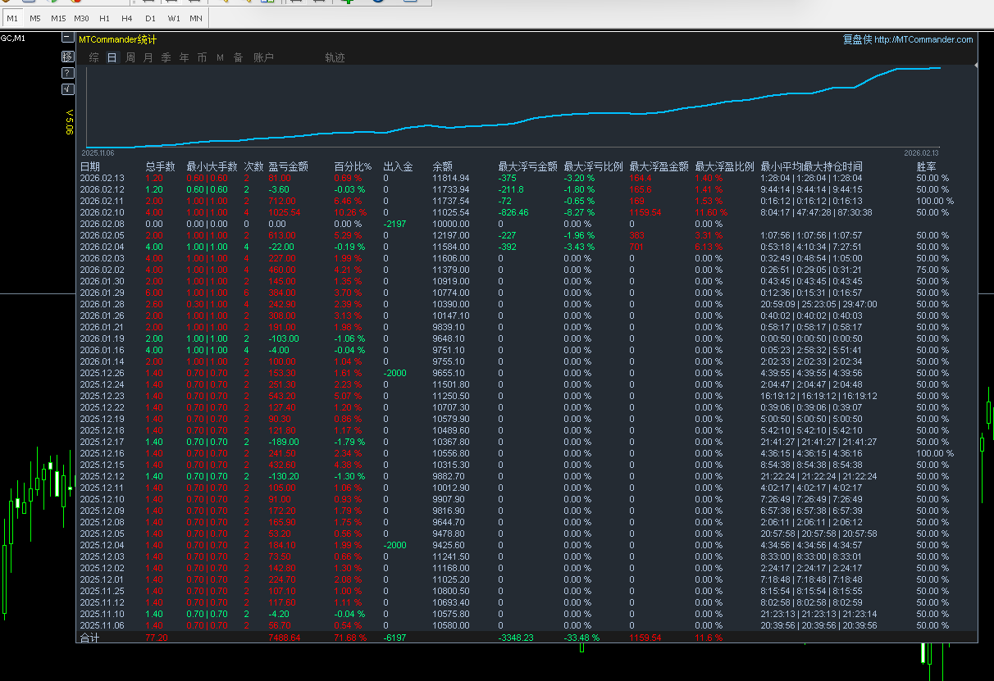994x681 pixels.
Task: Select the MN monthly timeframe
Action: click(x=196, y=18)
